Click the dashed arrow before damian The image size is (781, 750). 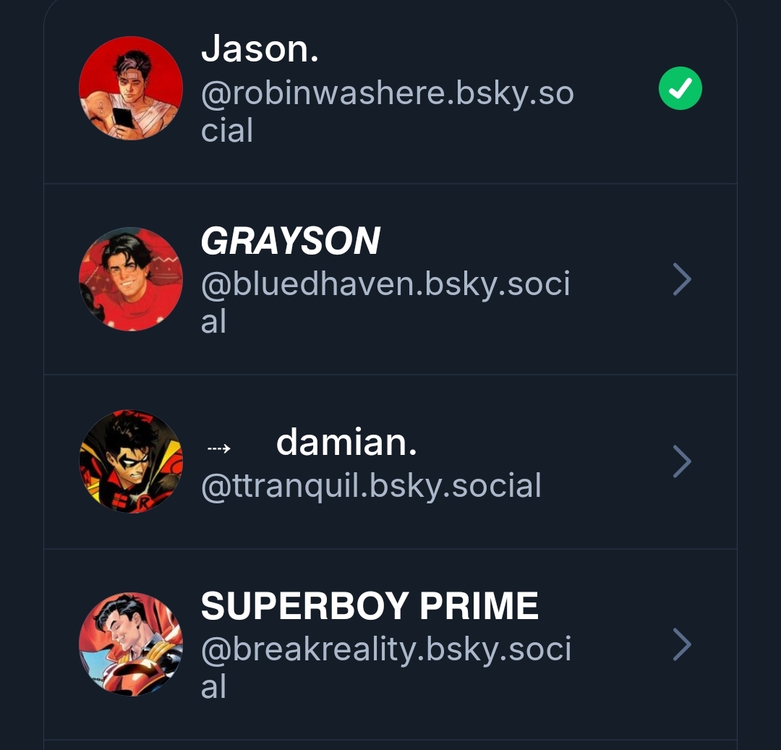point(218,448)
